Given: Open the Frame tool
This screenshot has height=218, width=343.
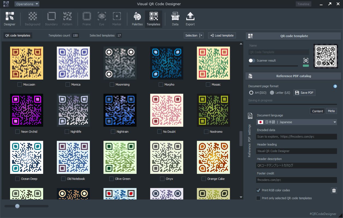Looking at the screenshot, I should [87, 19].
